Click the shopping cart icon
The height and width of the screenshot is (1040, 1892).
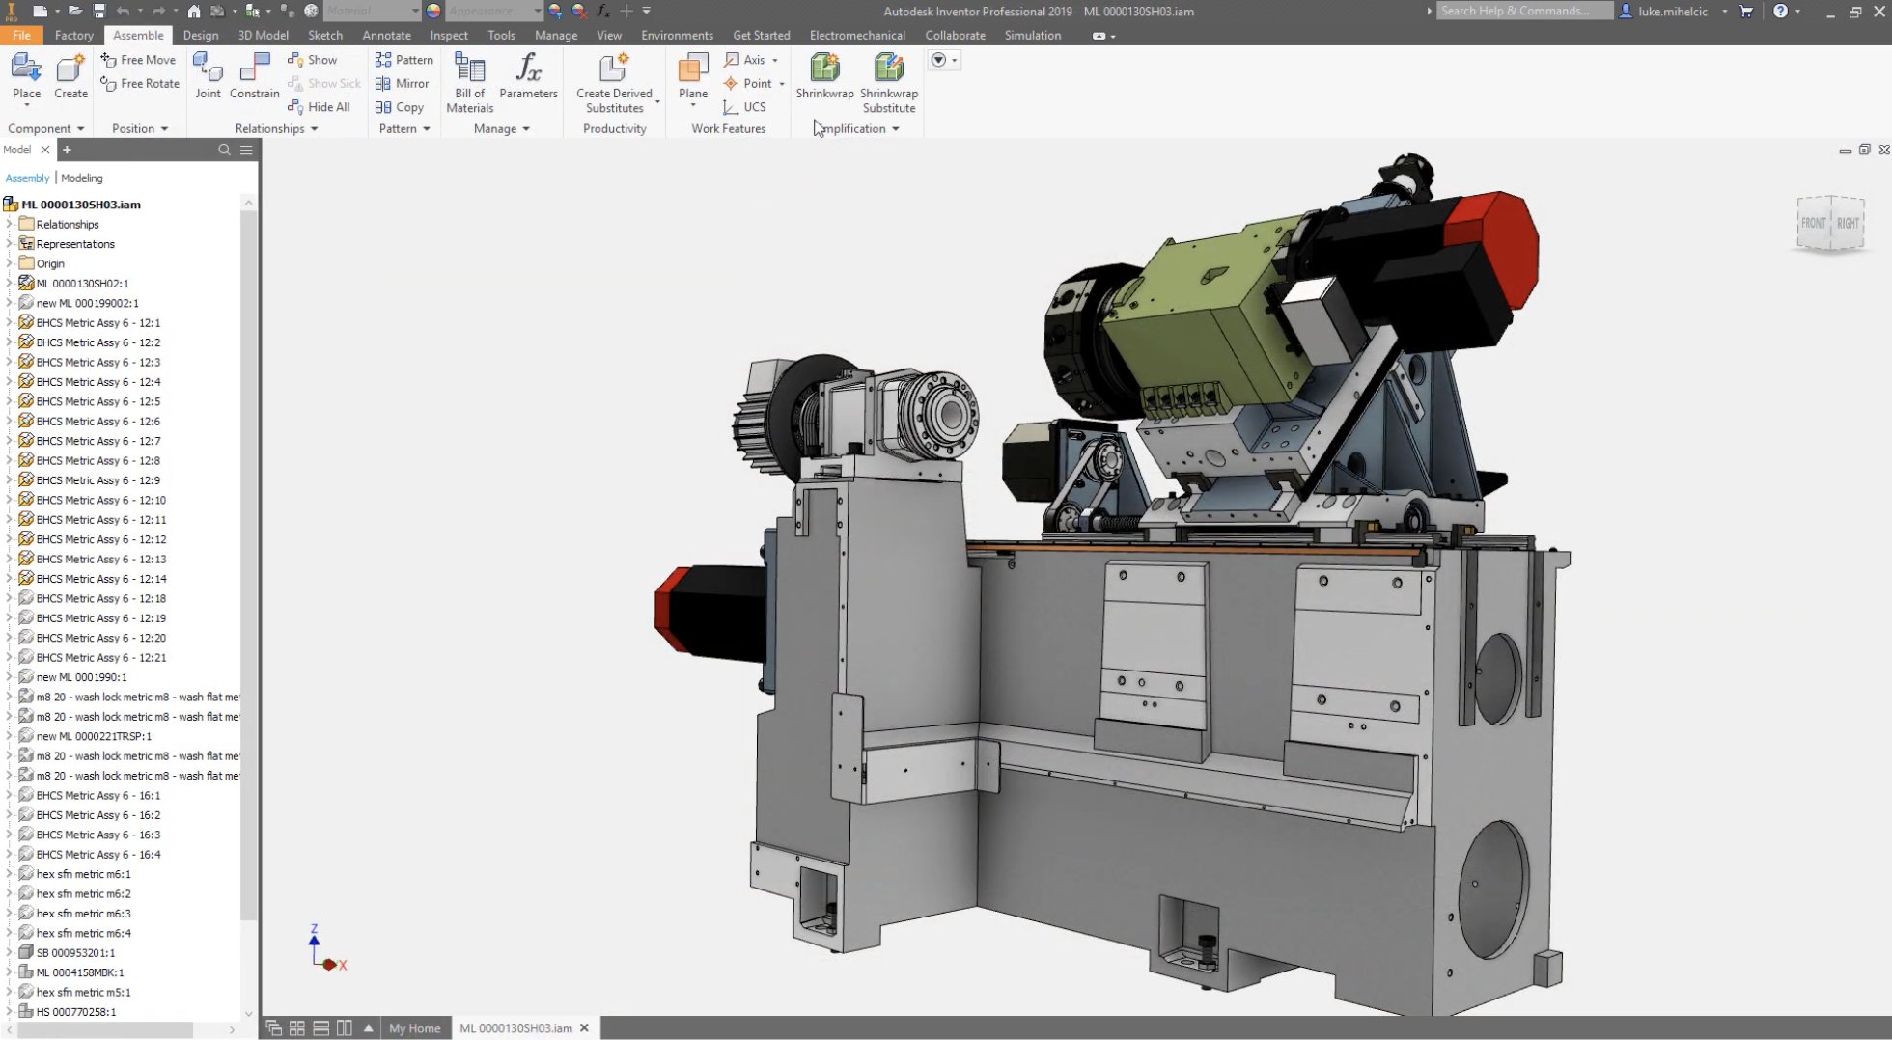point(1746,11)
